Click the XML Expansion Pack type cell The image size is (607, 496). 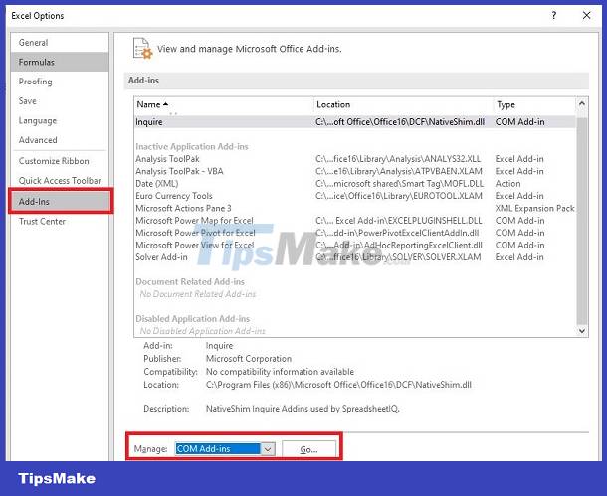click(x=535, y=209)
